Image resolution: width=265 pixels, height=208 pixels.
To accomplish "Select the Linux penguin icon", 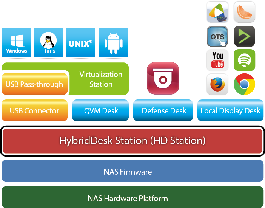I will (x=48, y=43).
